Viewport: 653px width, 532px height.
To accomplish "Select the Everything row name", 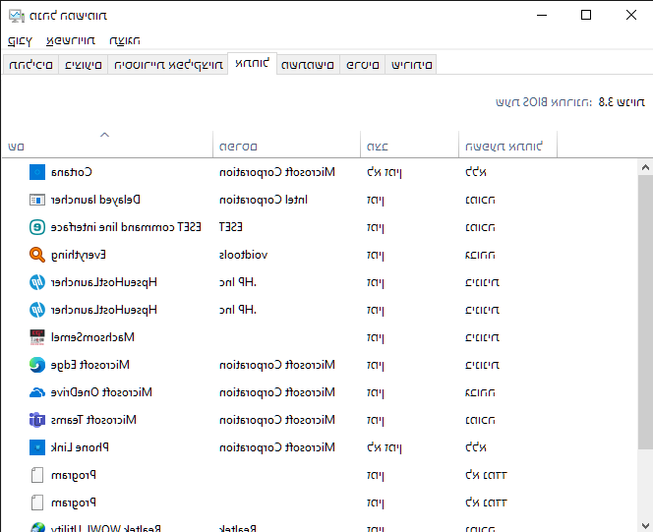I will coord(79,255).
